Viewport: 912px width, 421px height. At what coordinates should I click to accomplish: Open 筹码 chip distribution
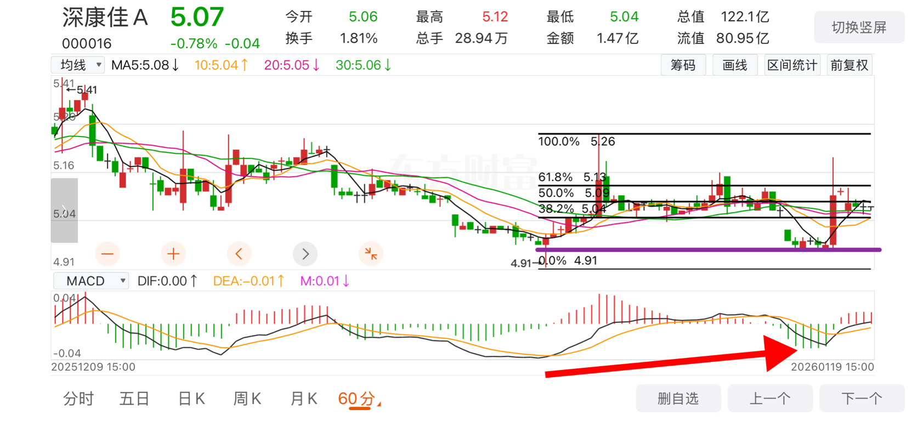tap(683, 65)
